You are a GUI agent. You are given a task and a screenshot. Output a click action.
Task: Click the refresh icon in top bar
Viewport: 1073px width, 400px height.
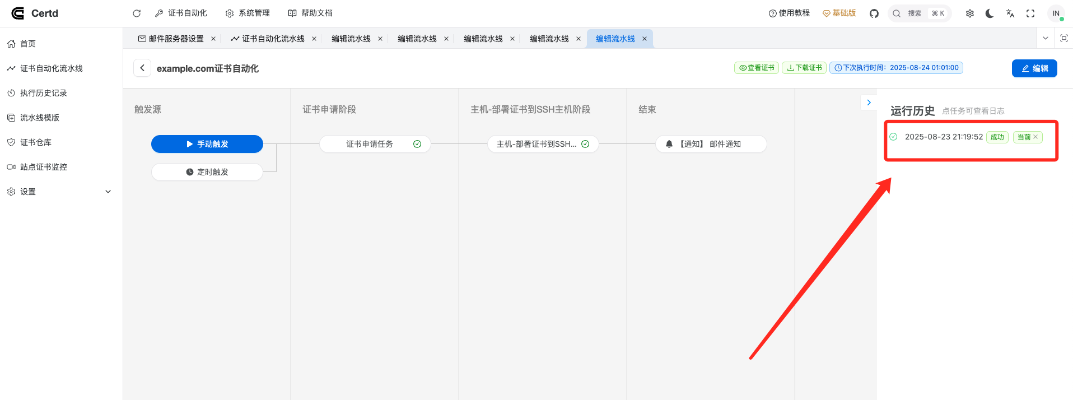point(137,13)
